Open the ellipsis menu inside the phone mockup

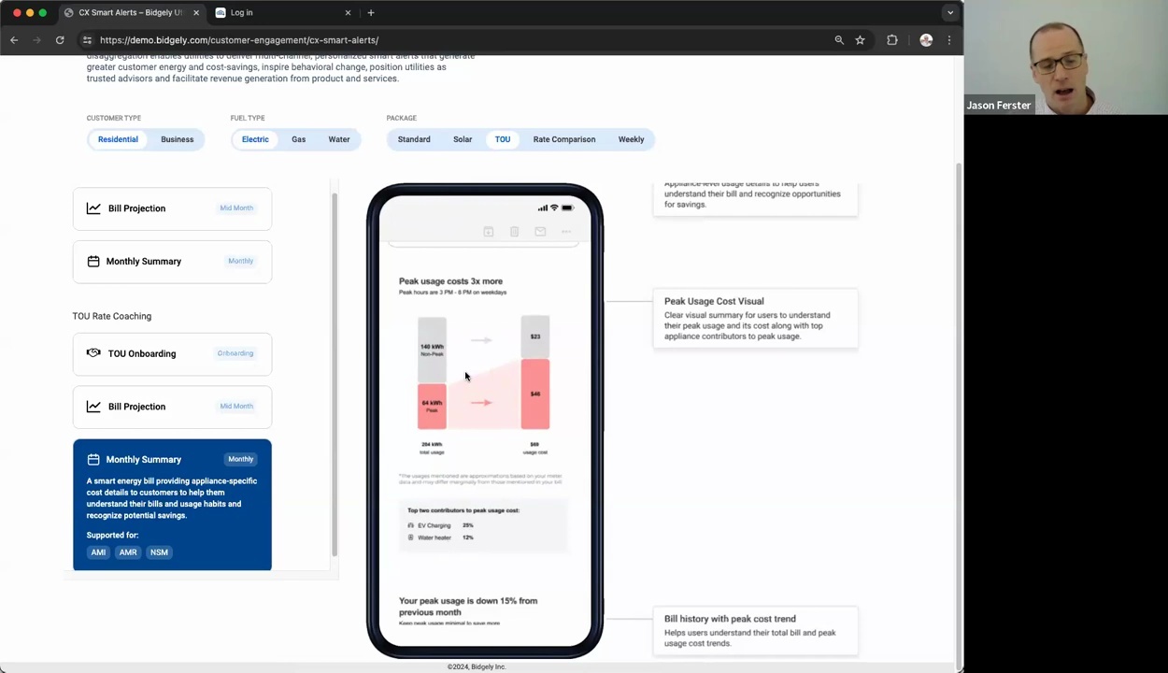pos(565,231)
